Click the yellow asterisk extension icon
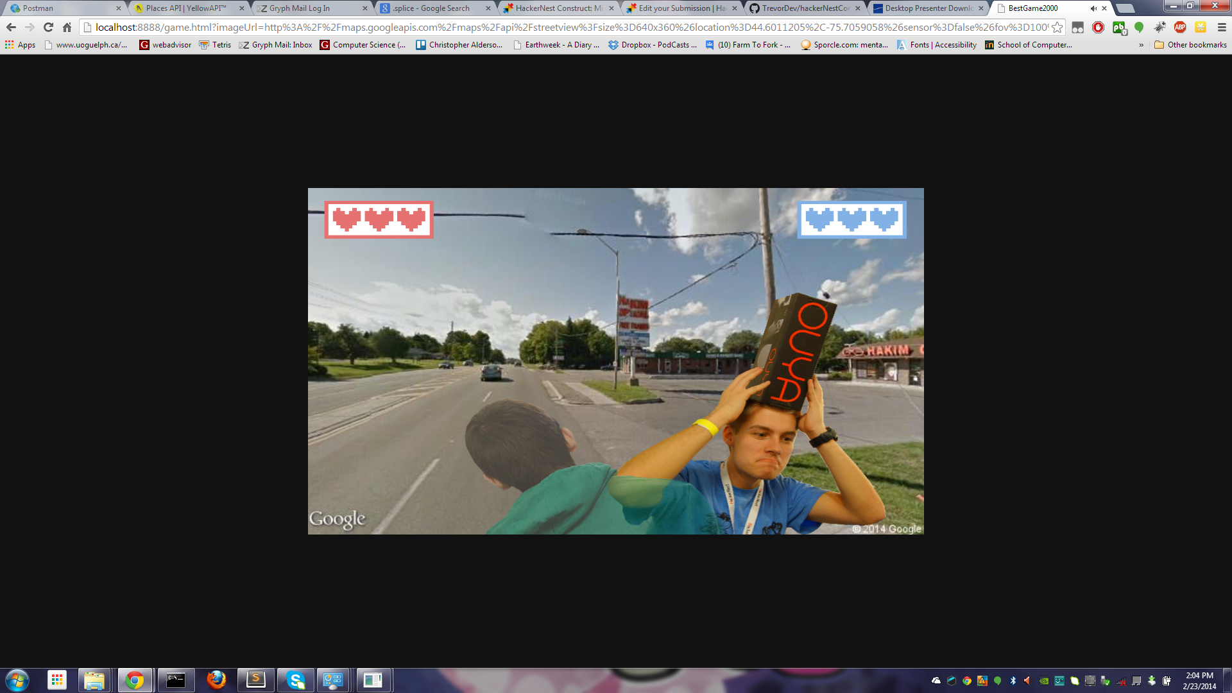1232x693 pixels. coord(1200,27)
